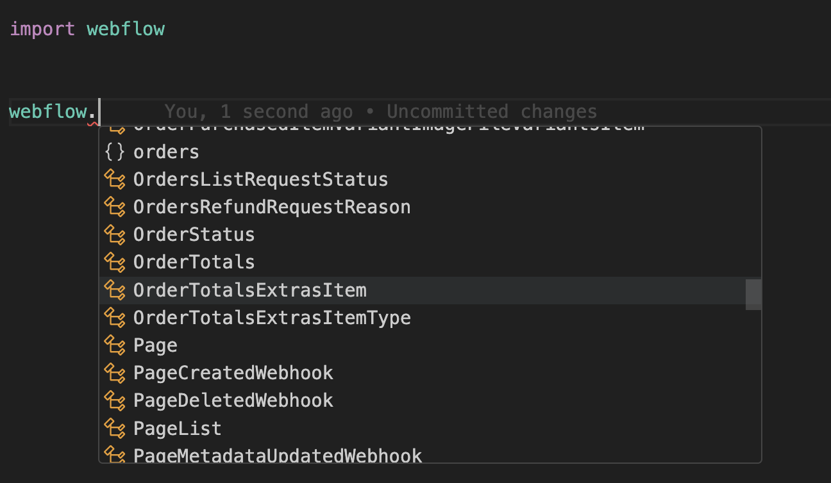The height and width of the screenshot is (483, 831).
Task: Click the webflow keyword in the import statement
Action: (125, 28)
